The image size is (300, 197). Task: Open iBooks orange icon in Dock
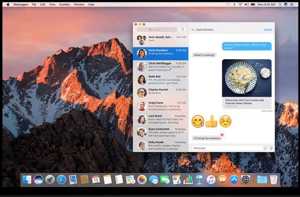(222, 179)
